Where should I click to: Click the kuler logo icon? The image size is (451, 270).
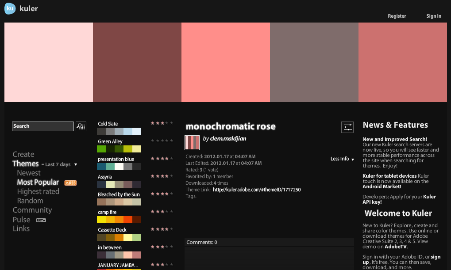[10, 8]
